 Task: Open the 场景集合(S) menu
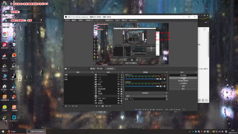(109, 20)
